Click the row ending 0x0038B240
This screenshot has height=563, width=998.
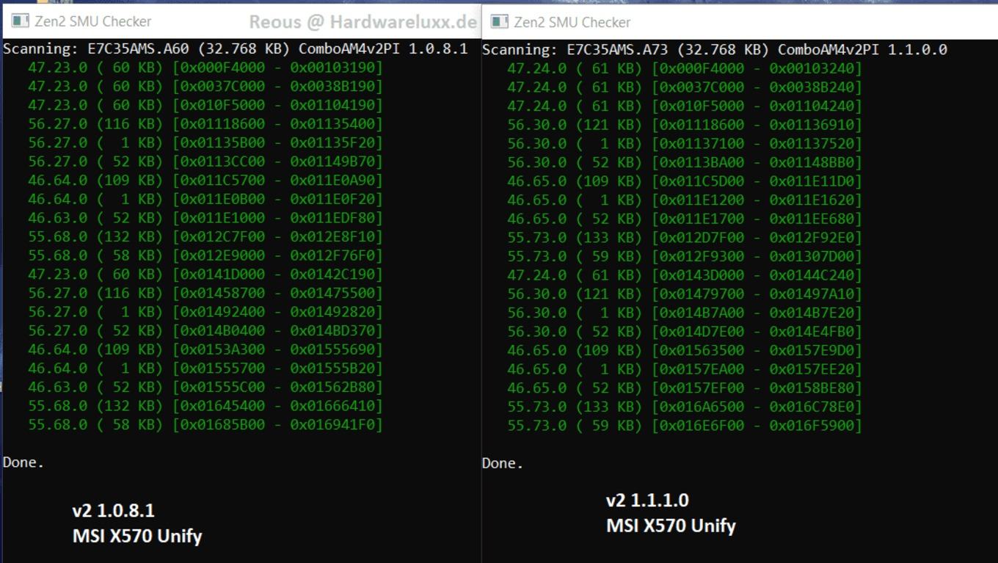pyautogui.click(x=685, y=87)
